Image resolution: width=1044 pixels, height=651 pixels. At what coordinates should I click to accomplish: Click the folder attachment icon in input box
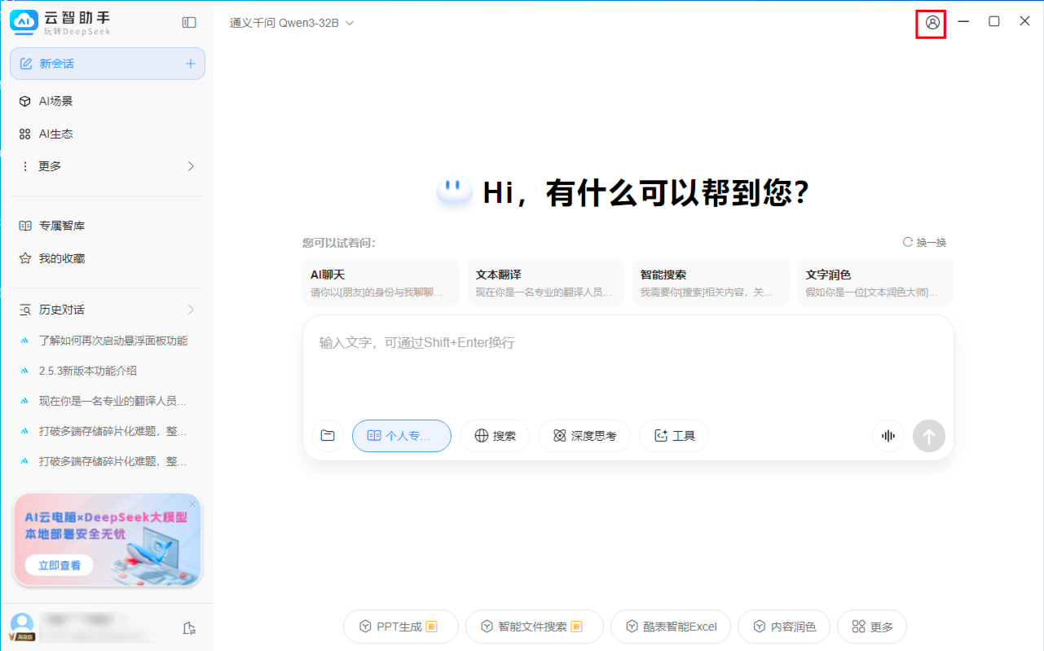click(x=328, y=436)
